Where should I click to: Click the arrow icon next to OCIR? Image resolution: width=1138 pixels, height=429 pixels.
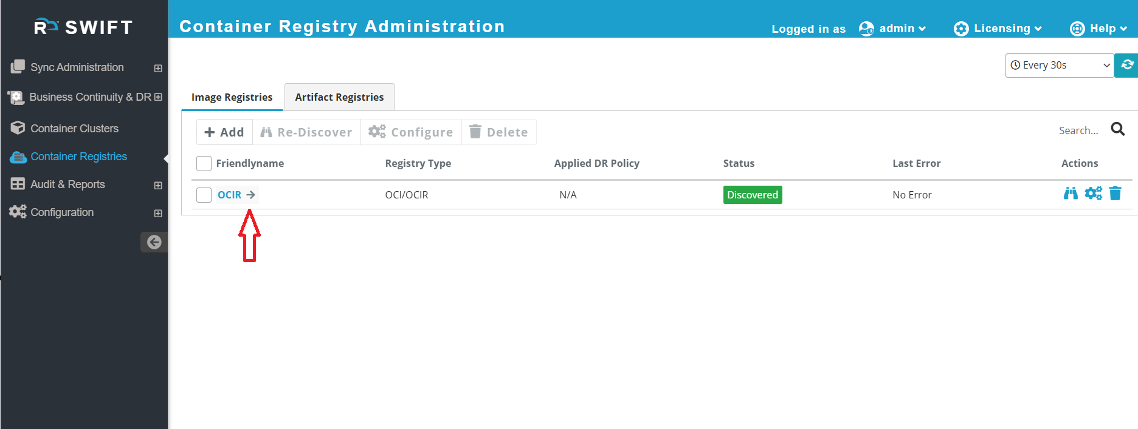(250, 195)
